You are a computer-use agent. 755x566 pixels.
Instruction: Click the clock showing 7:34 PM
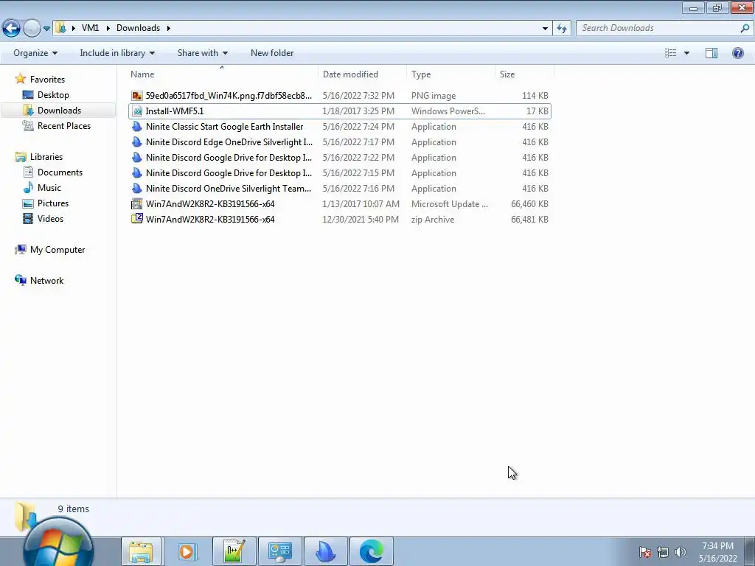717,552
